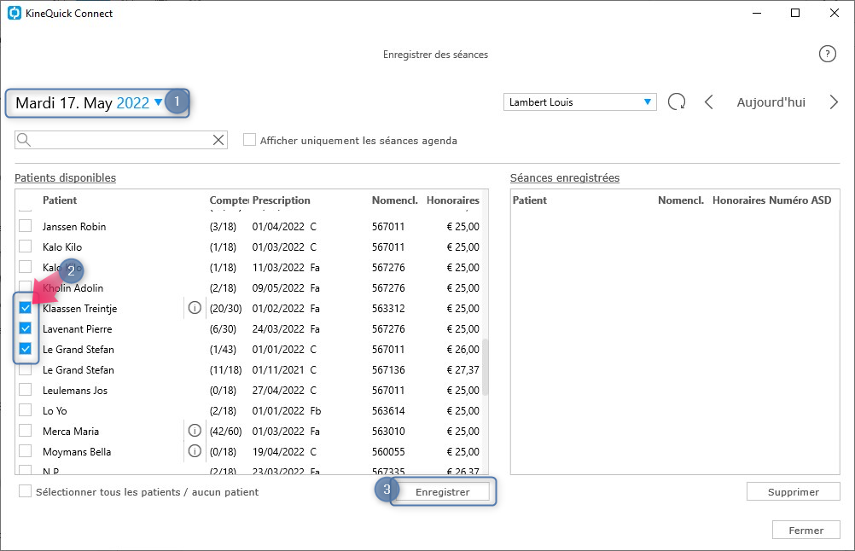Click the count '(3/18)'

click(x=223, y=226)
